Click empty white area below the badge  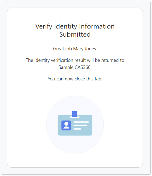click(75, 161)
